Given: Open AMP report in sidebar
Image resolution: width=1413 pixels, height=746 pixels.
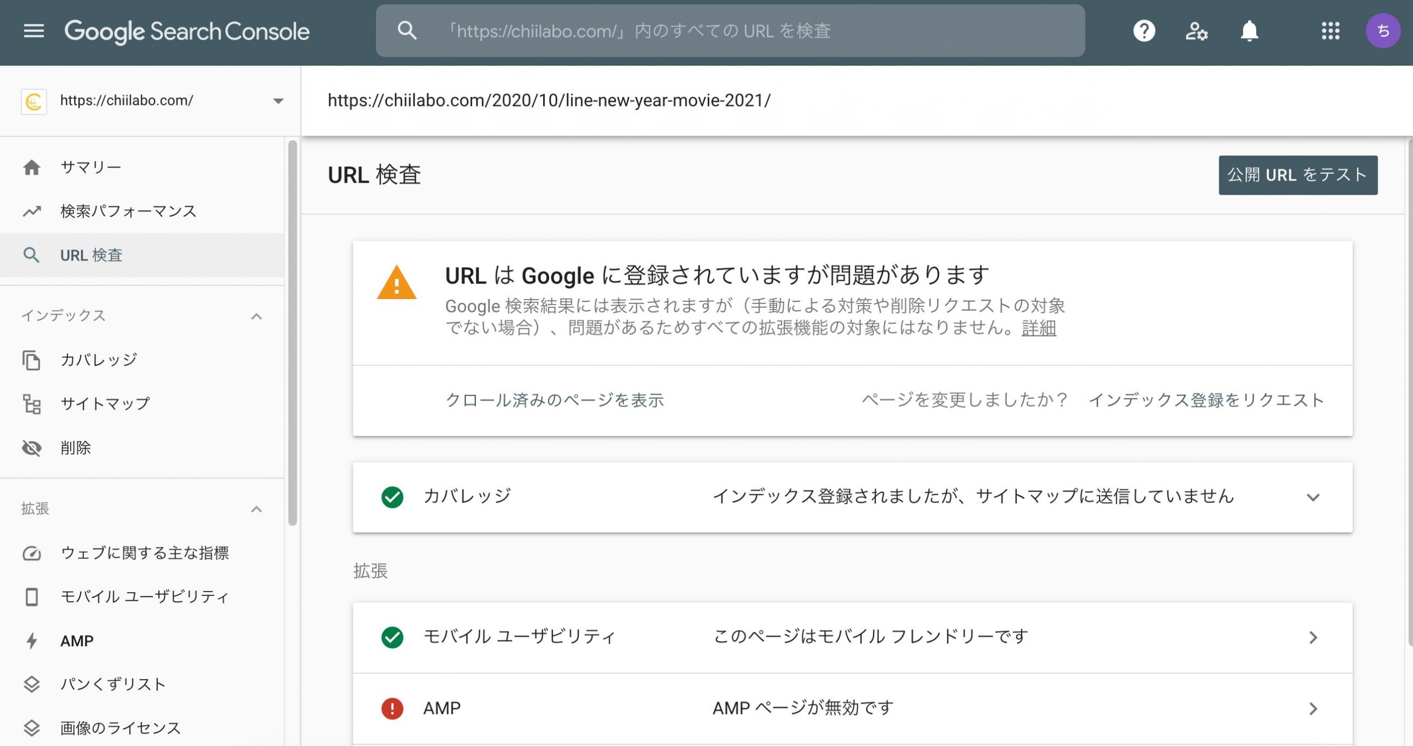Looking at the screenshot, I should 142,641.
